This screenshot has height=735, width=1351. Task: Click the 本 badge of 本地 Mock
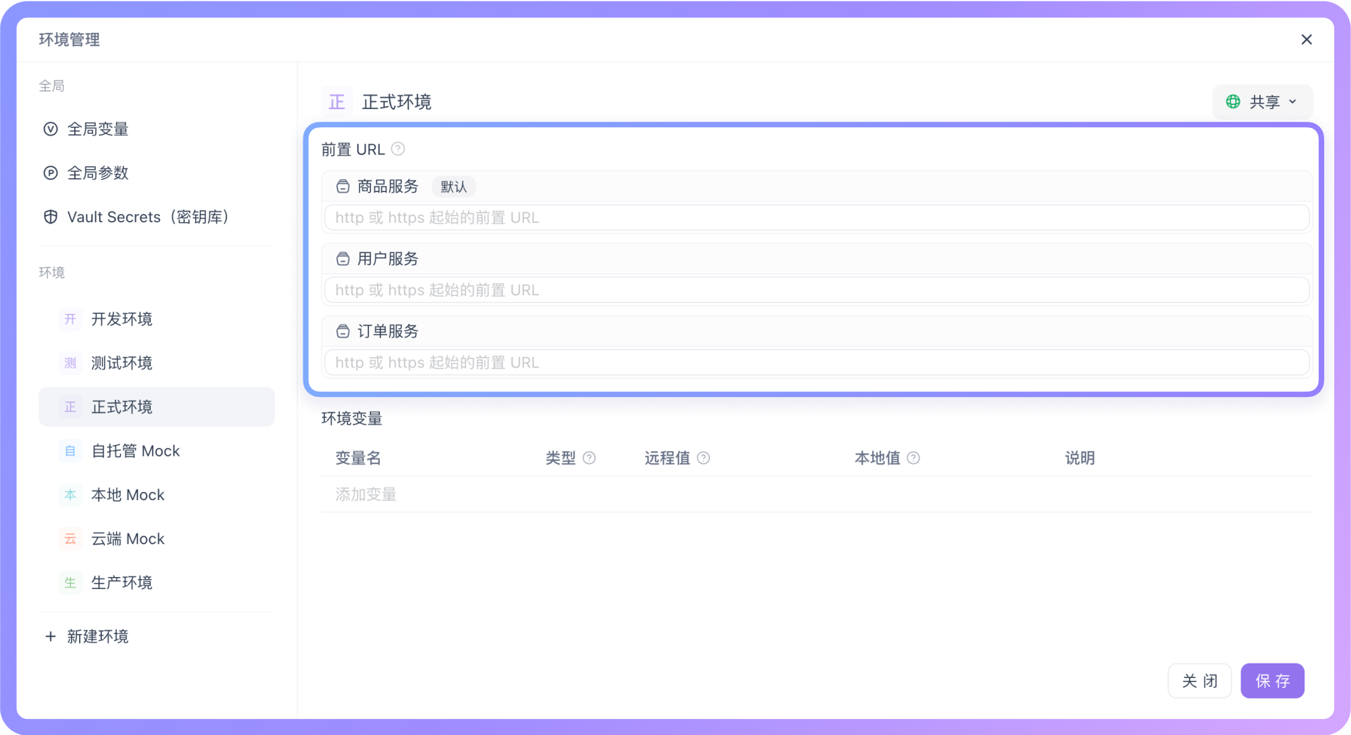(70, 495)
